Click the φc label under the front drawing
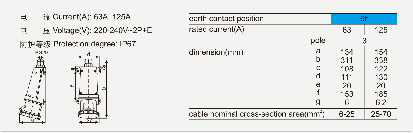The image size is (413, 133). point(89,121)
